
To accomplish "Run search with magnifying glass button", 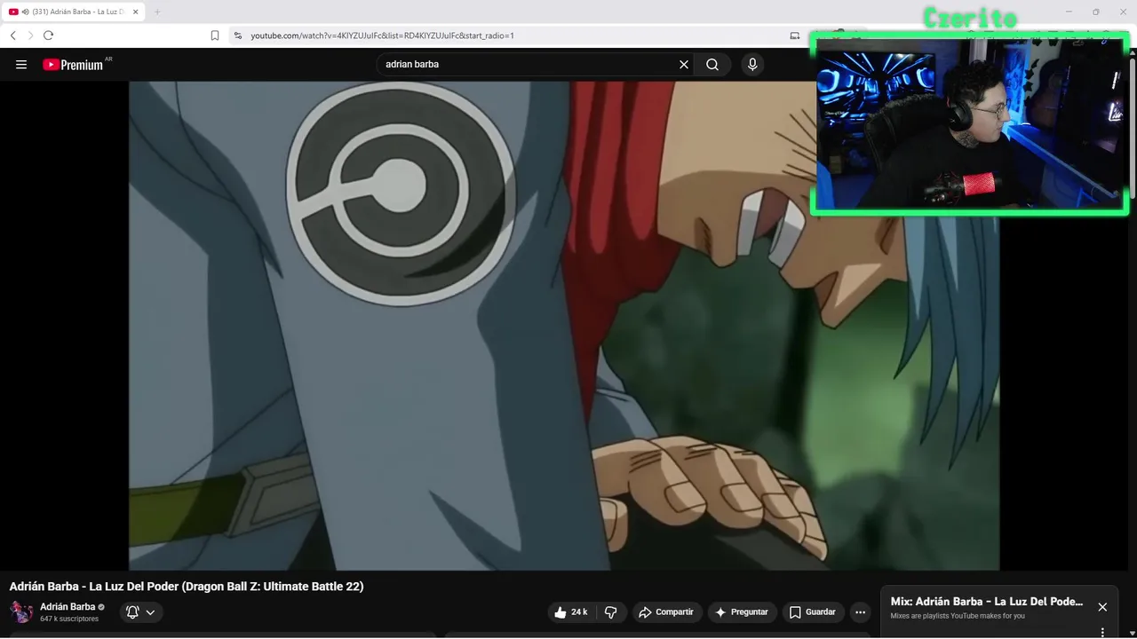I will pos(712,65).
